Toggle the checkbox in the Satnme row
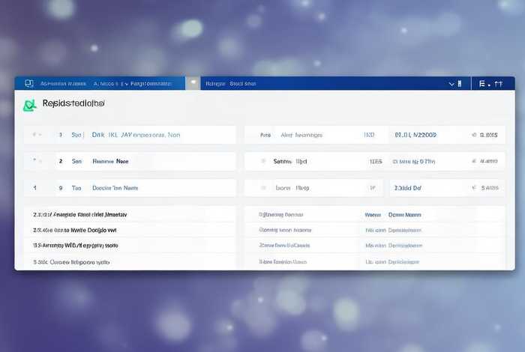The image size is (525, 352). [262, 161]
